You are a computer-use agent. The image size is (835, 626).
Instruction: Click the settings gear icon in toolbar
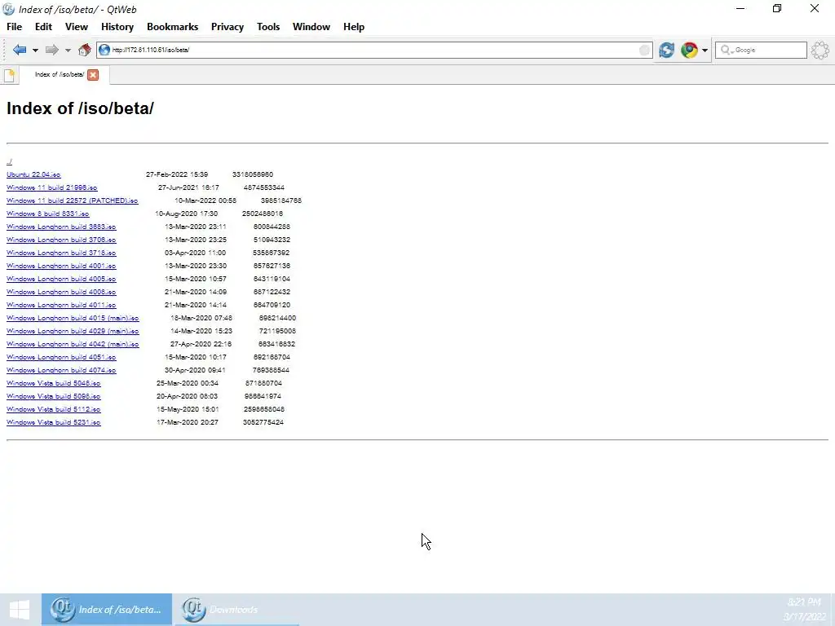coord(820,50)
